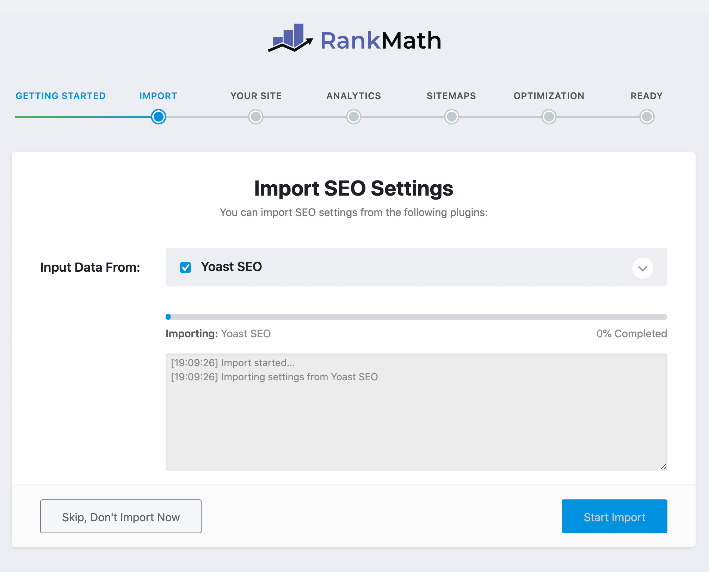The height and width of the screenshot is (572, 709).
Task: Click inside the import log text area
Action: [x=417, y=412]
